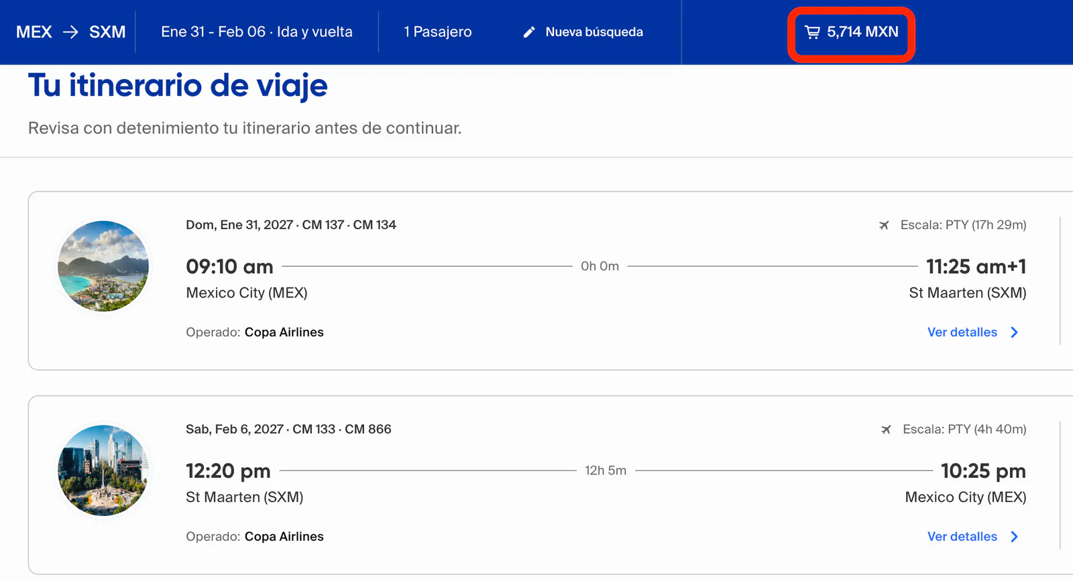
Task: Click Copa Airlines operator on return flight
Action: pyautogui.click(x=284, y=537)
